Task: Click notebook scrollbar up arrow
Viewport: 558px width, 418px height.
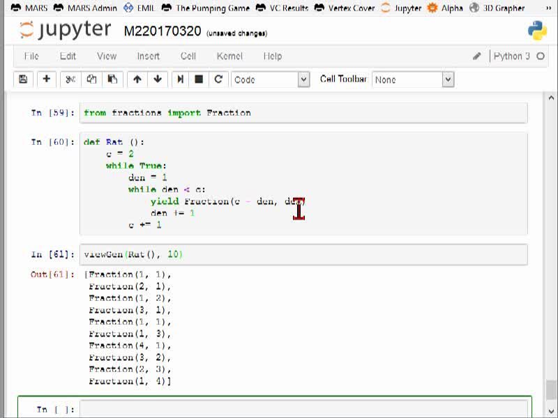Action: pos(551,97)
